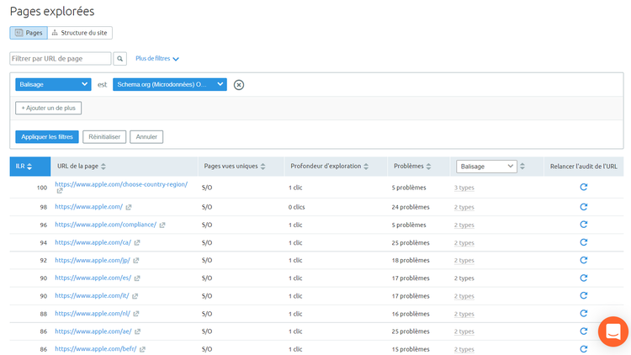Open the apple.com/es/ link
The width and height of the screenshot is (631, 355).
pos(93,278)
